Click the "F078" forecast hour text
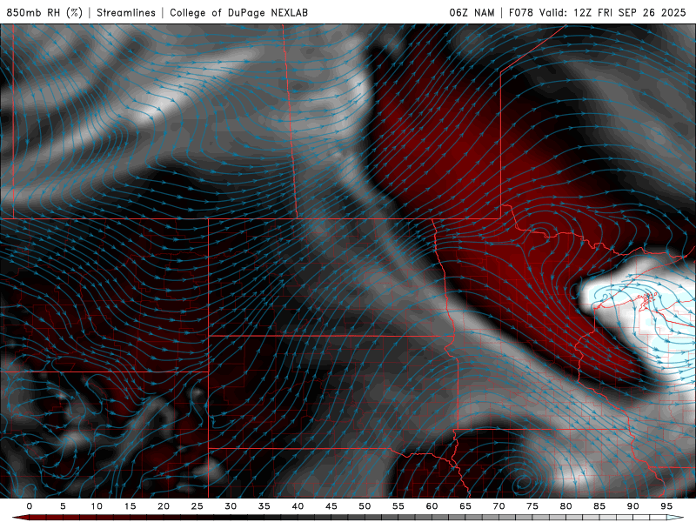696x522 pixels. click(x=520, y=12)
